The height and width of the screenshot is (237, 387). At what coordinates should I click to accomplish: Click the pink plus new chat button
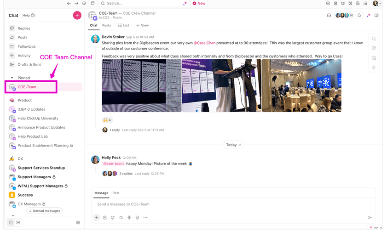77,15
